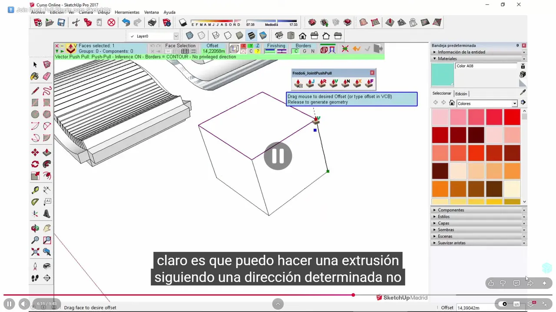Select the Walk footprints tool
Image resolution: width=556 pixels, height=312 pixels.
35,278
